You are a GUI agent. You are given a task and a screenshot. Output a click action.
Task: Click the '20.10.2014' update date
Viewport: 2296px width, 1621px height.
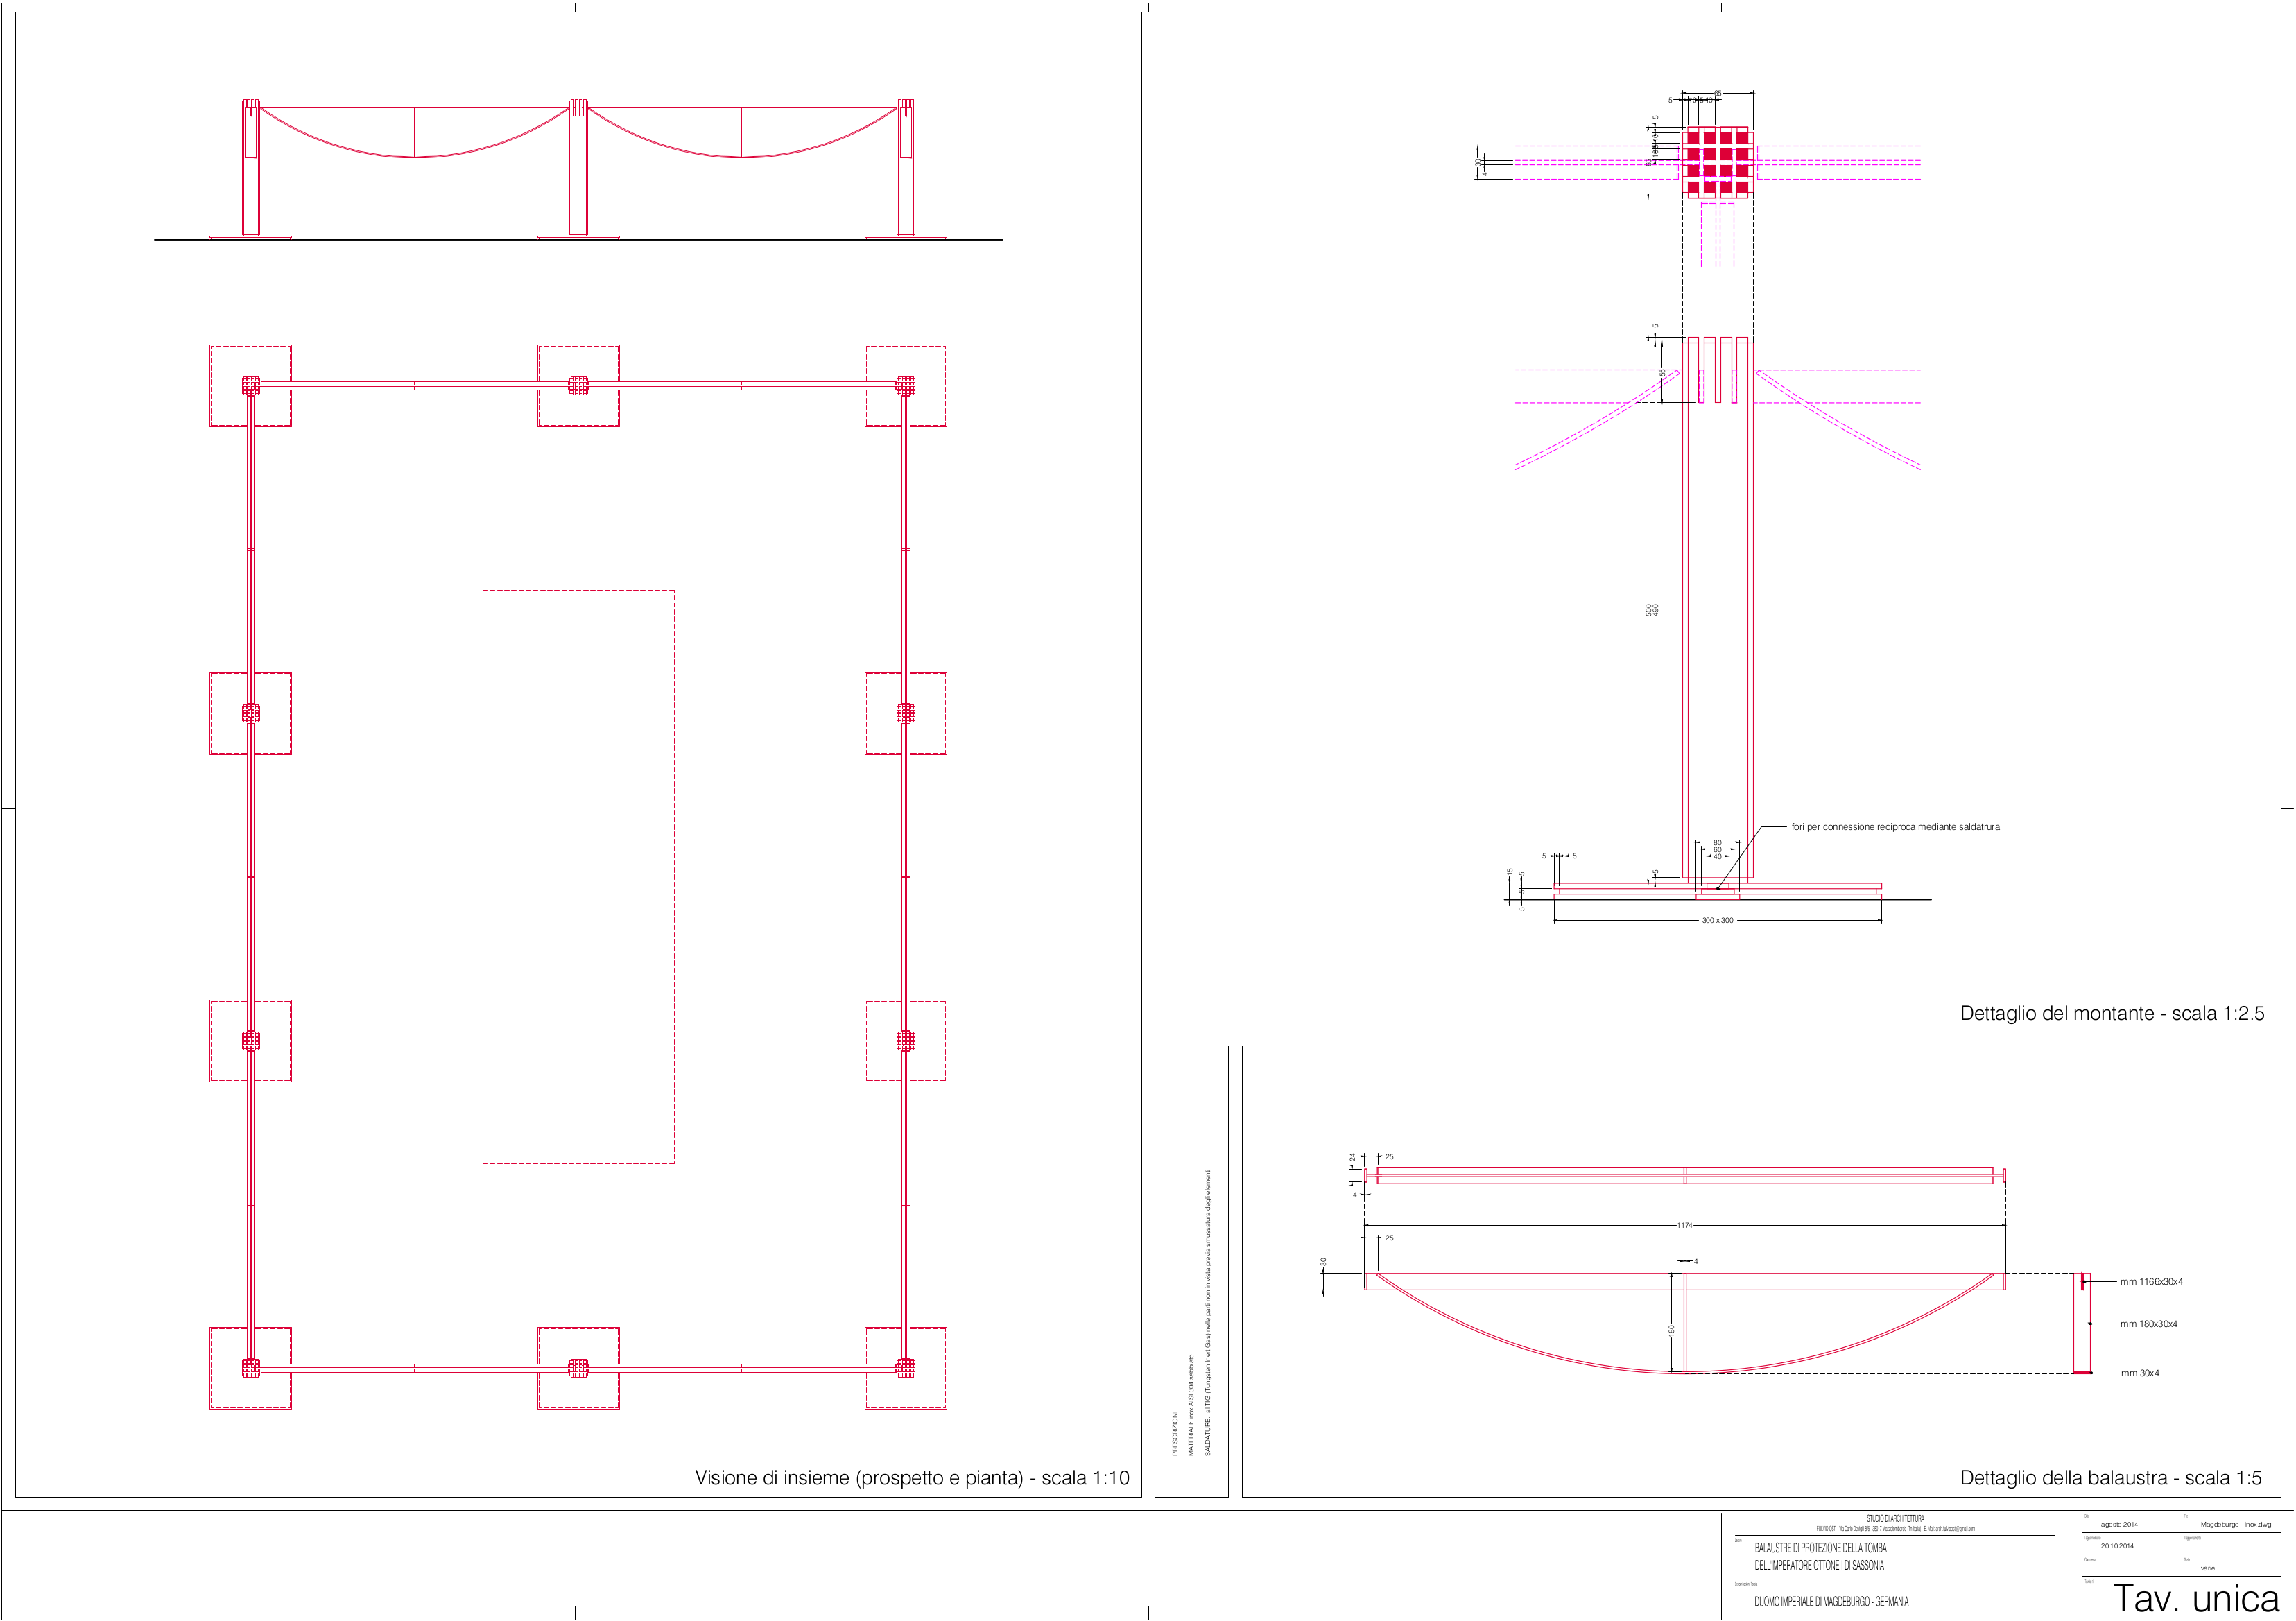pos(2117,1545)
